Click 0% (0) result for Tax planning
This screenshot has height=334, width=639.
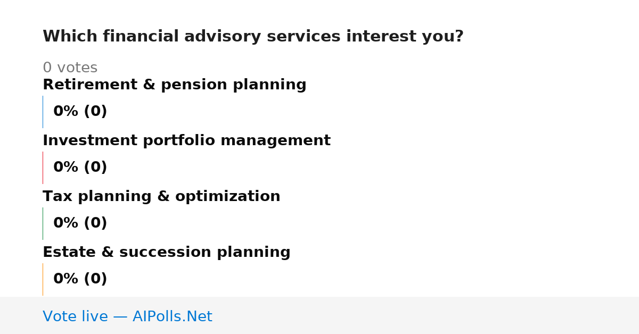coord(80,223)
